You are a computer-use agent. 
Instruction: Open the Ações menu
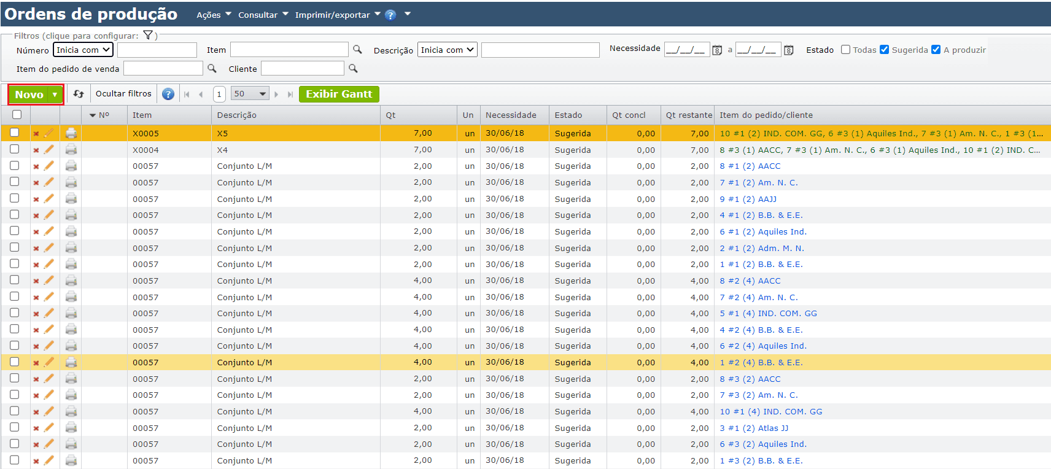(x=214, y=15)
